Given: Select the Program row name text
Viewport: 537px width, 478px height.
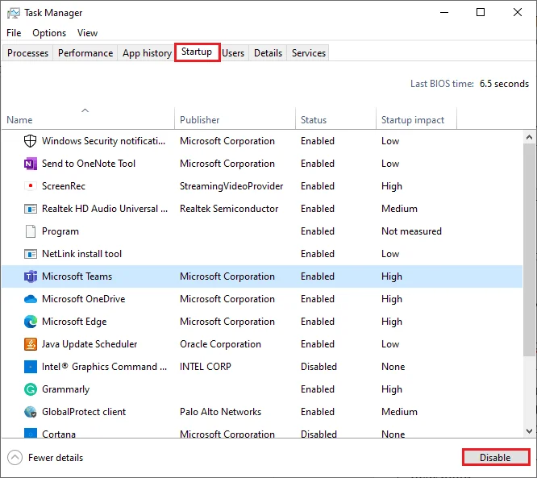Looking at the screenshot, I should pyautogui.click(x=60, y=231).
